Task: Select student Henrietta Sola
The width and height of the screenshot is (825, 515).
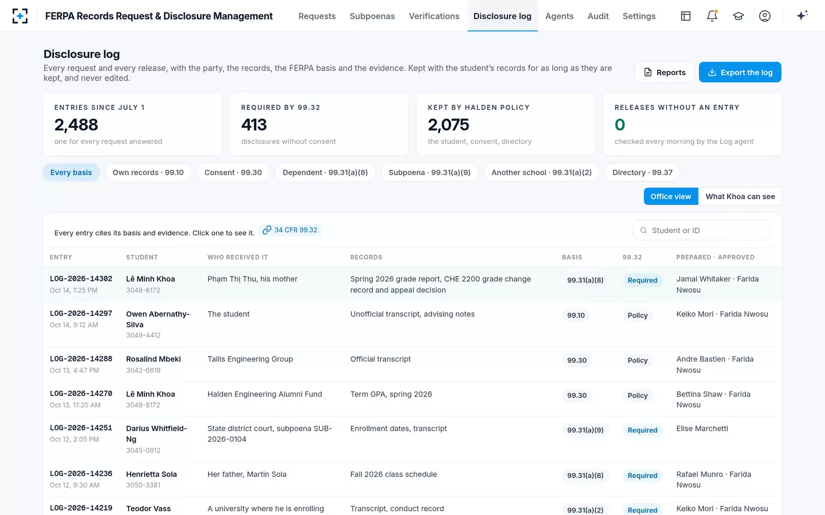Action: coord(151,474)
